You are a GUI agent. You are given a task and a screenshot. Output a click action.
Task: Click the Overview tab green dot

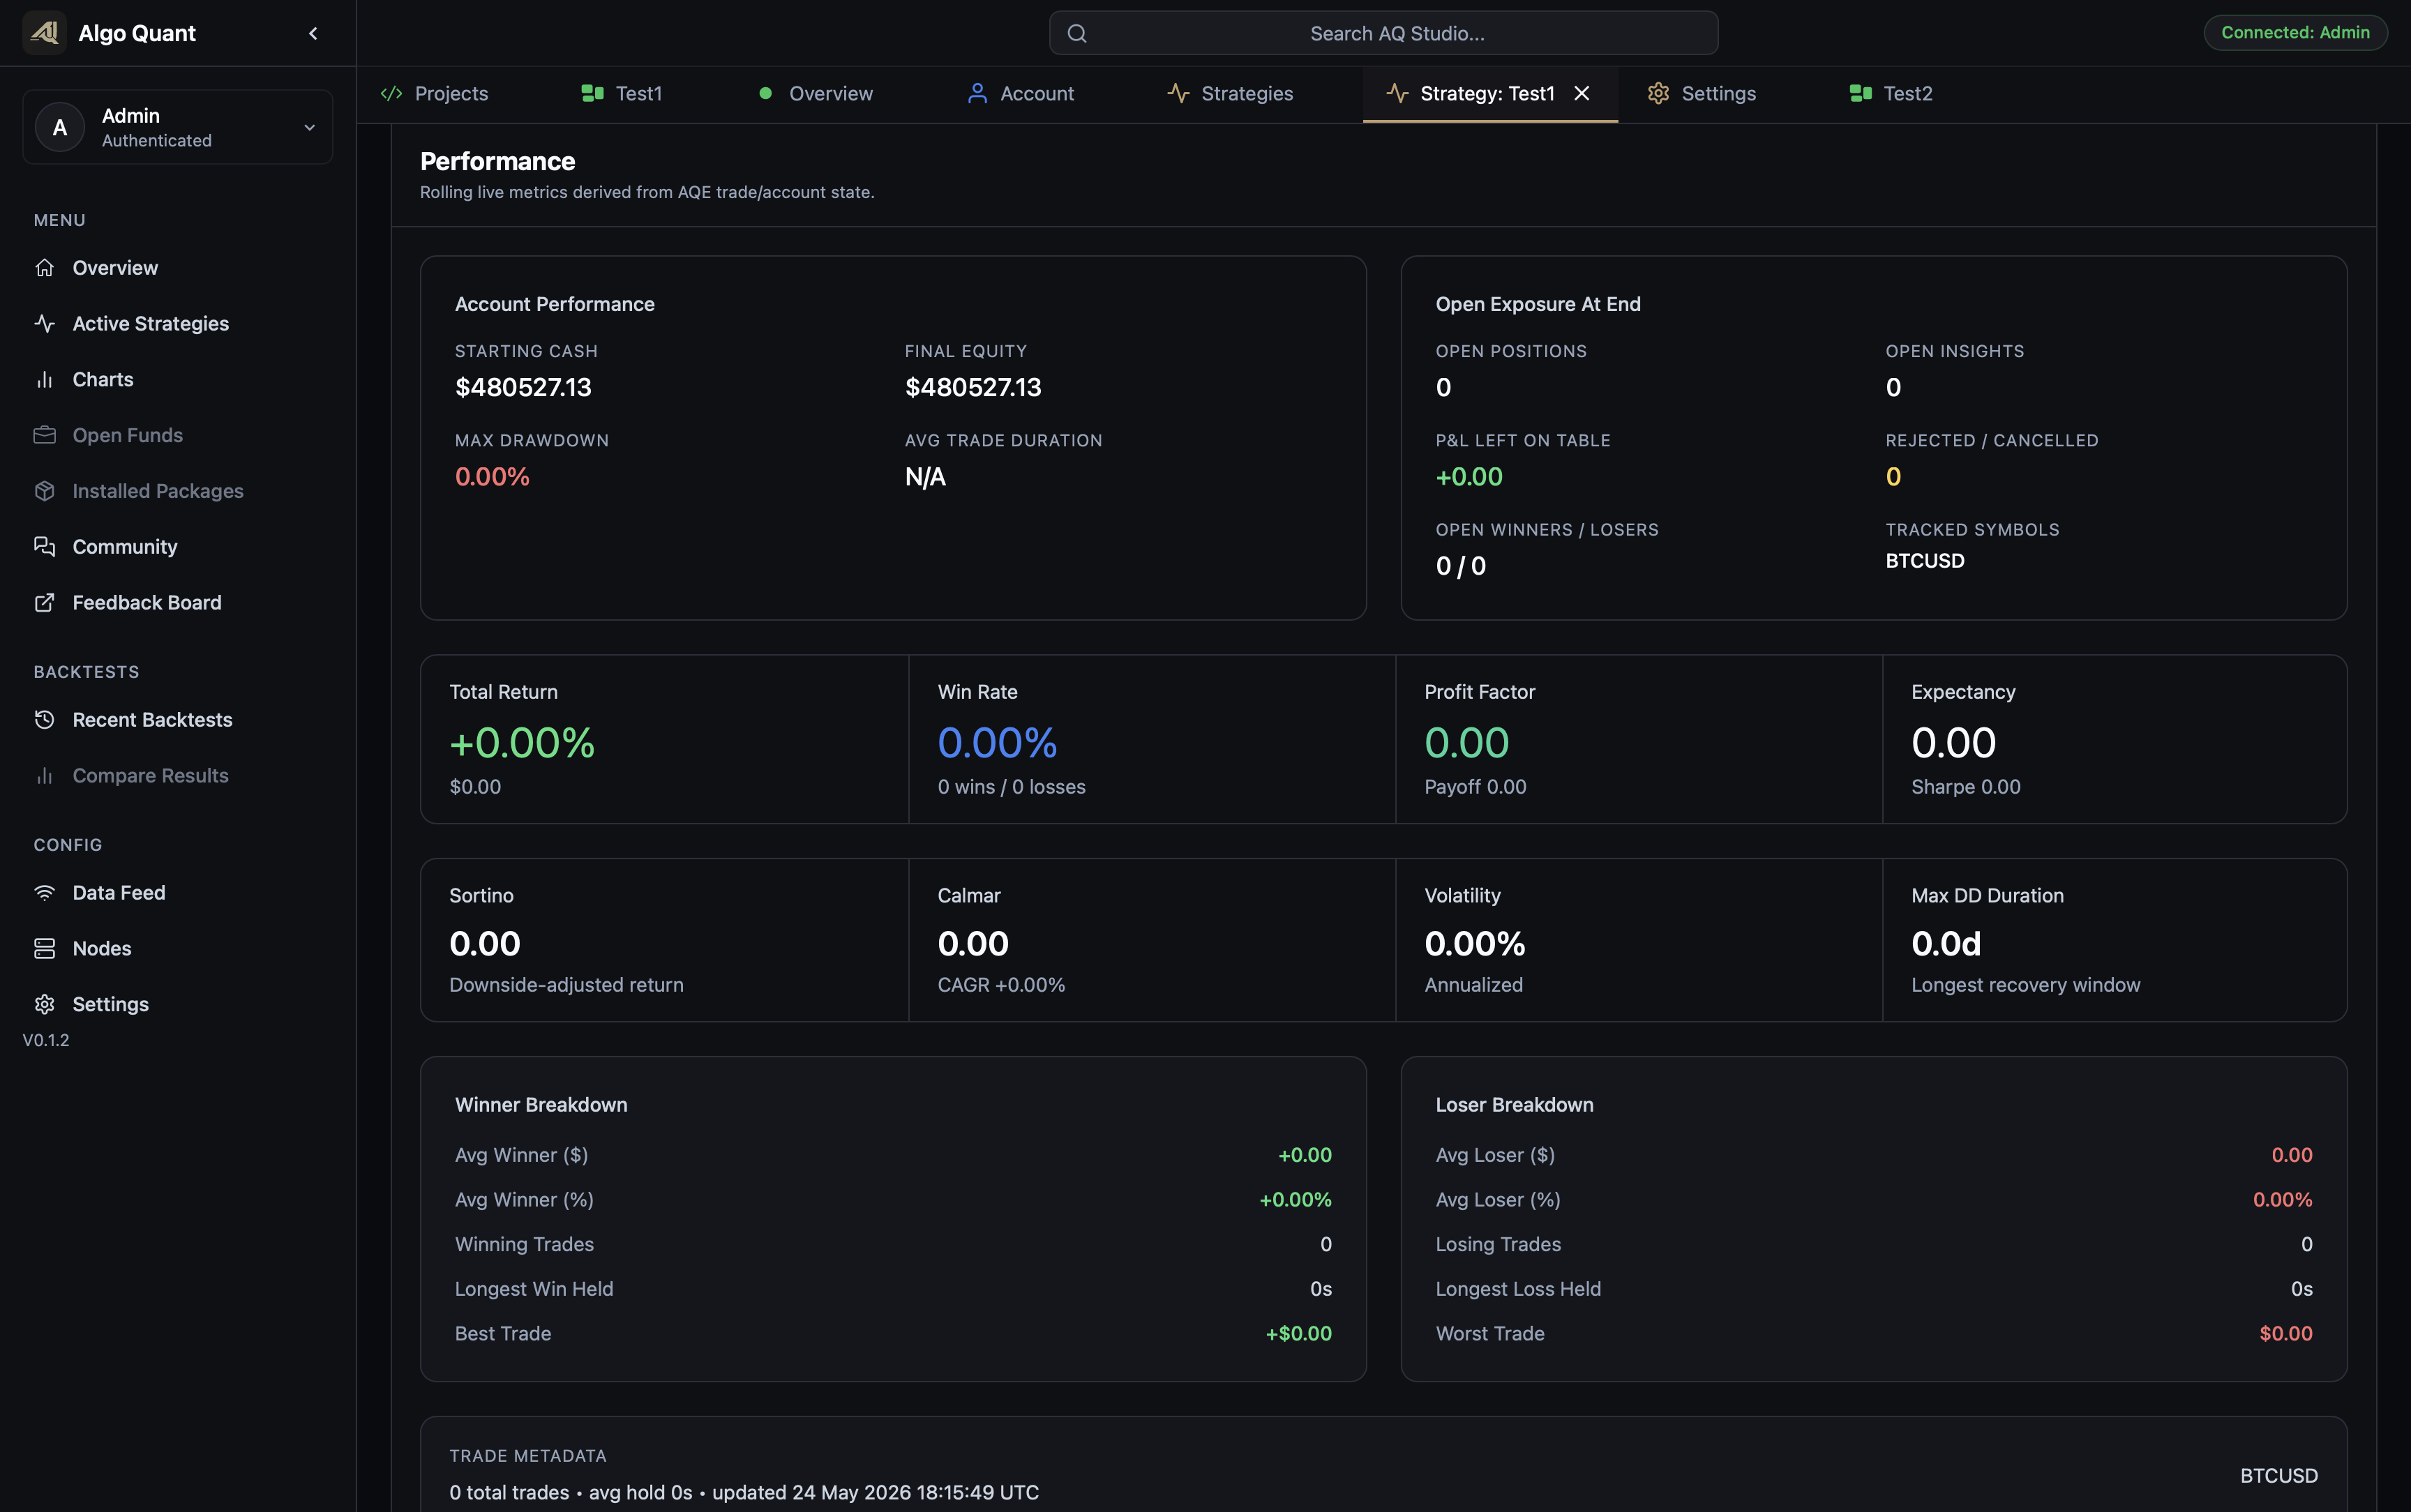point(765,93)
